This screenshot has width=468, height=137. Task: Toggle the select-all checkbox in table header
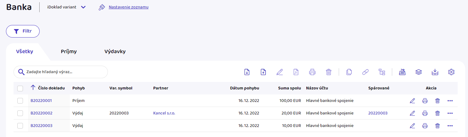tap(20, 89)
